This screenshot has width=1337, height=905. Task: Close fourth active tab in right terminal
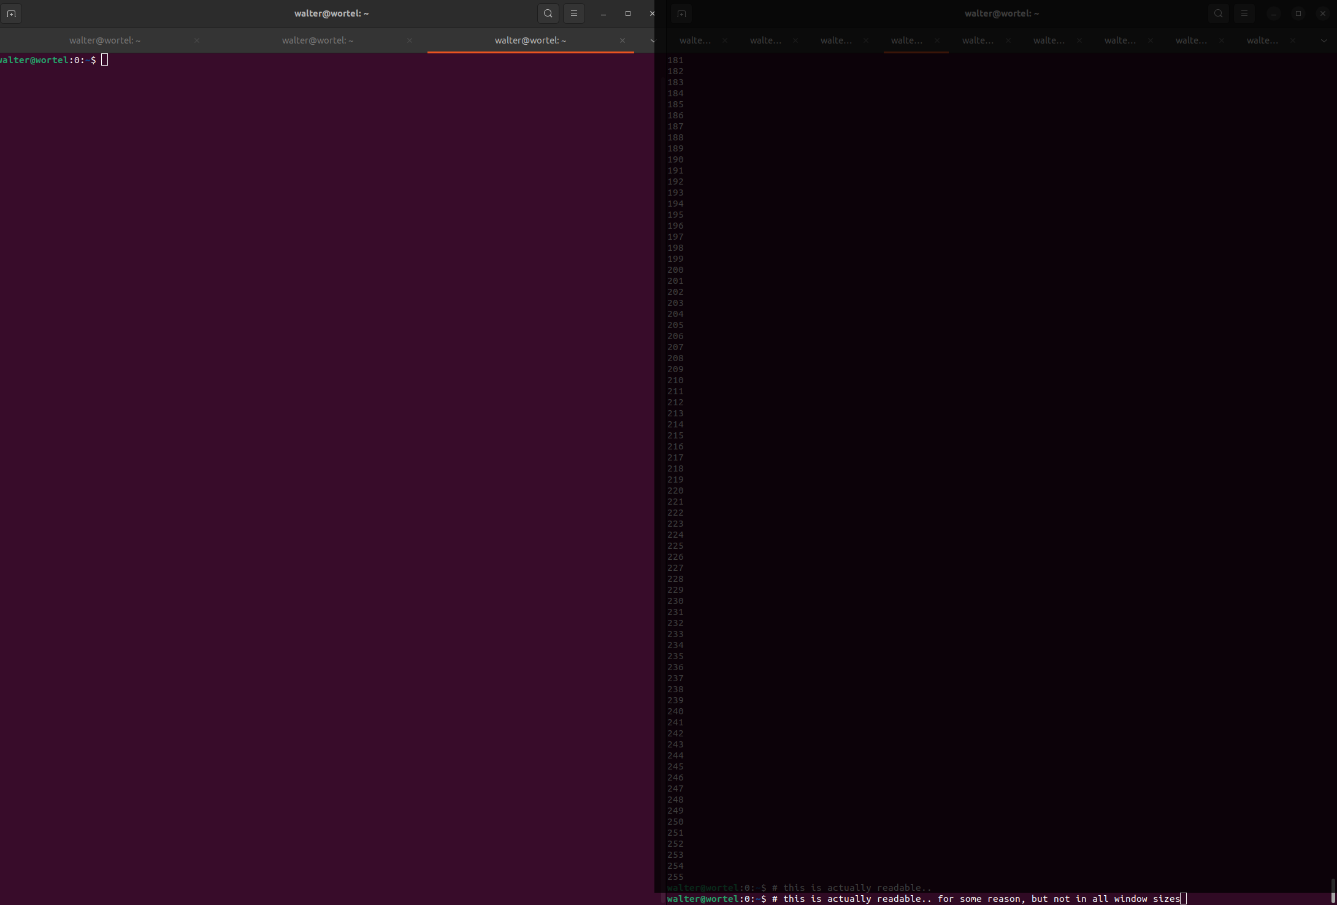click(937, 40)
